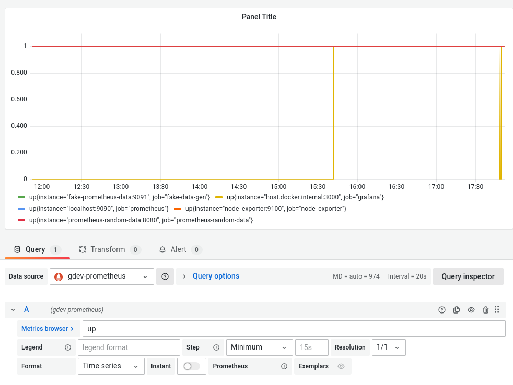Click the drag handle dots on query A

click(497, 309)
